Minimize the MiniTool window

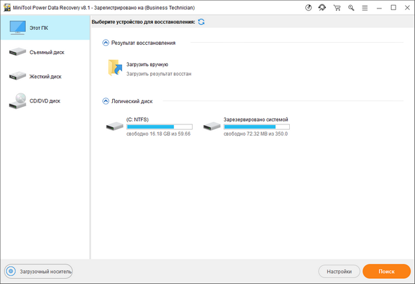(x=379, y=8)
